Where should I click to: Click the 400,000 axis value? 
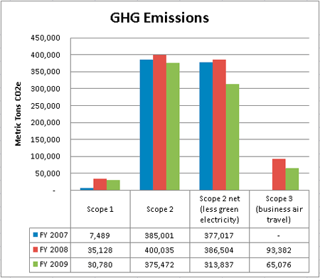click(46, 55)
